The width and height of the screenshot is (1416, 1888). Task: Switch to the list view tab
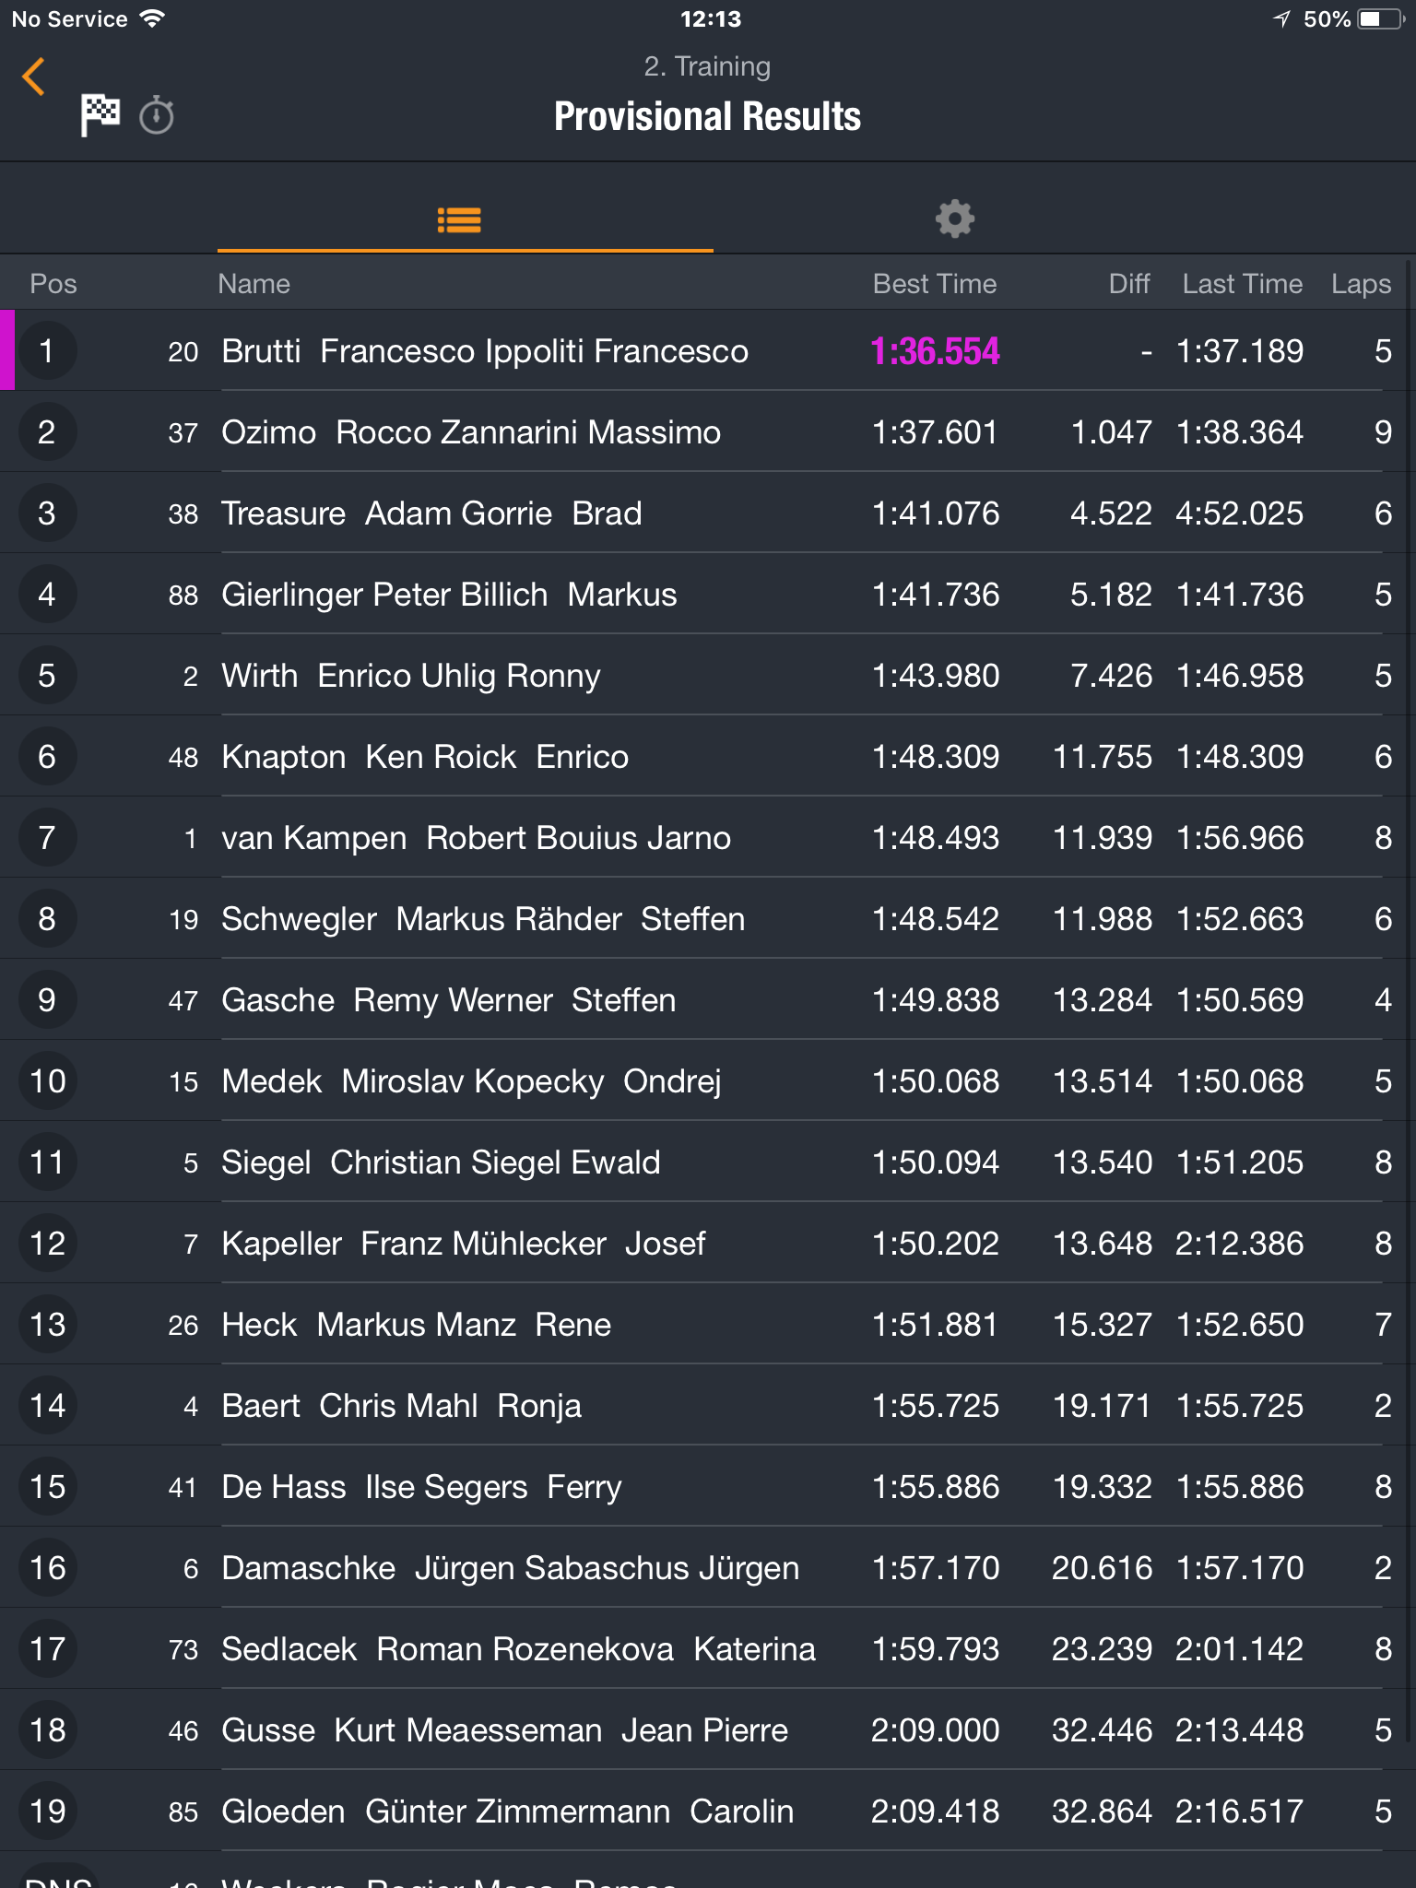tap(459, 220)
